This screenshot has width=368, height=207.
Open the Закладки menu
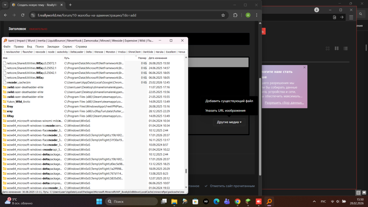(x=53, y=47)
